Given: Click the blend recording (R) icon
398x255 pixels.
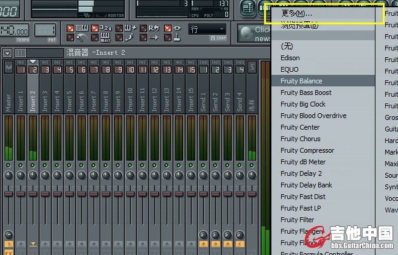Looking at the screenshot, I should (x=152, y=28).
